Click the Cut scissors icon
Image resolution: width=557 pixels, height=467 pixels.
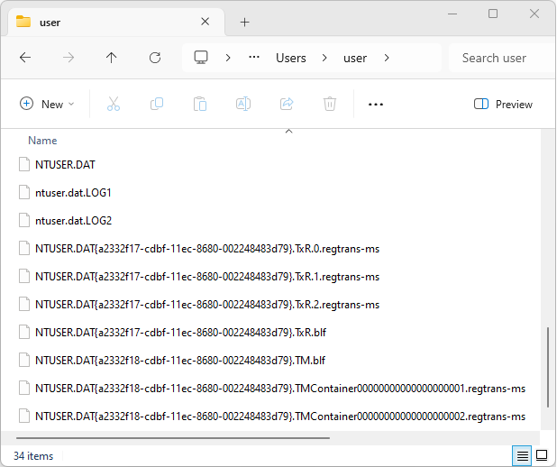114,104
